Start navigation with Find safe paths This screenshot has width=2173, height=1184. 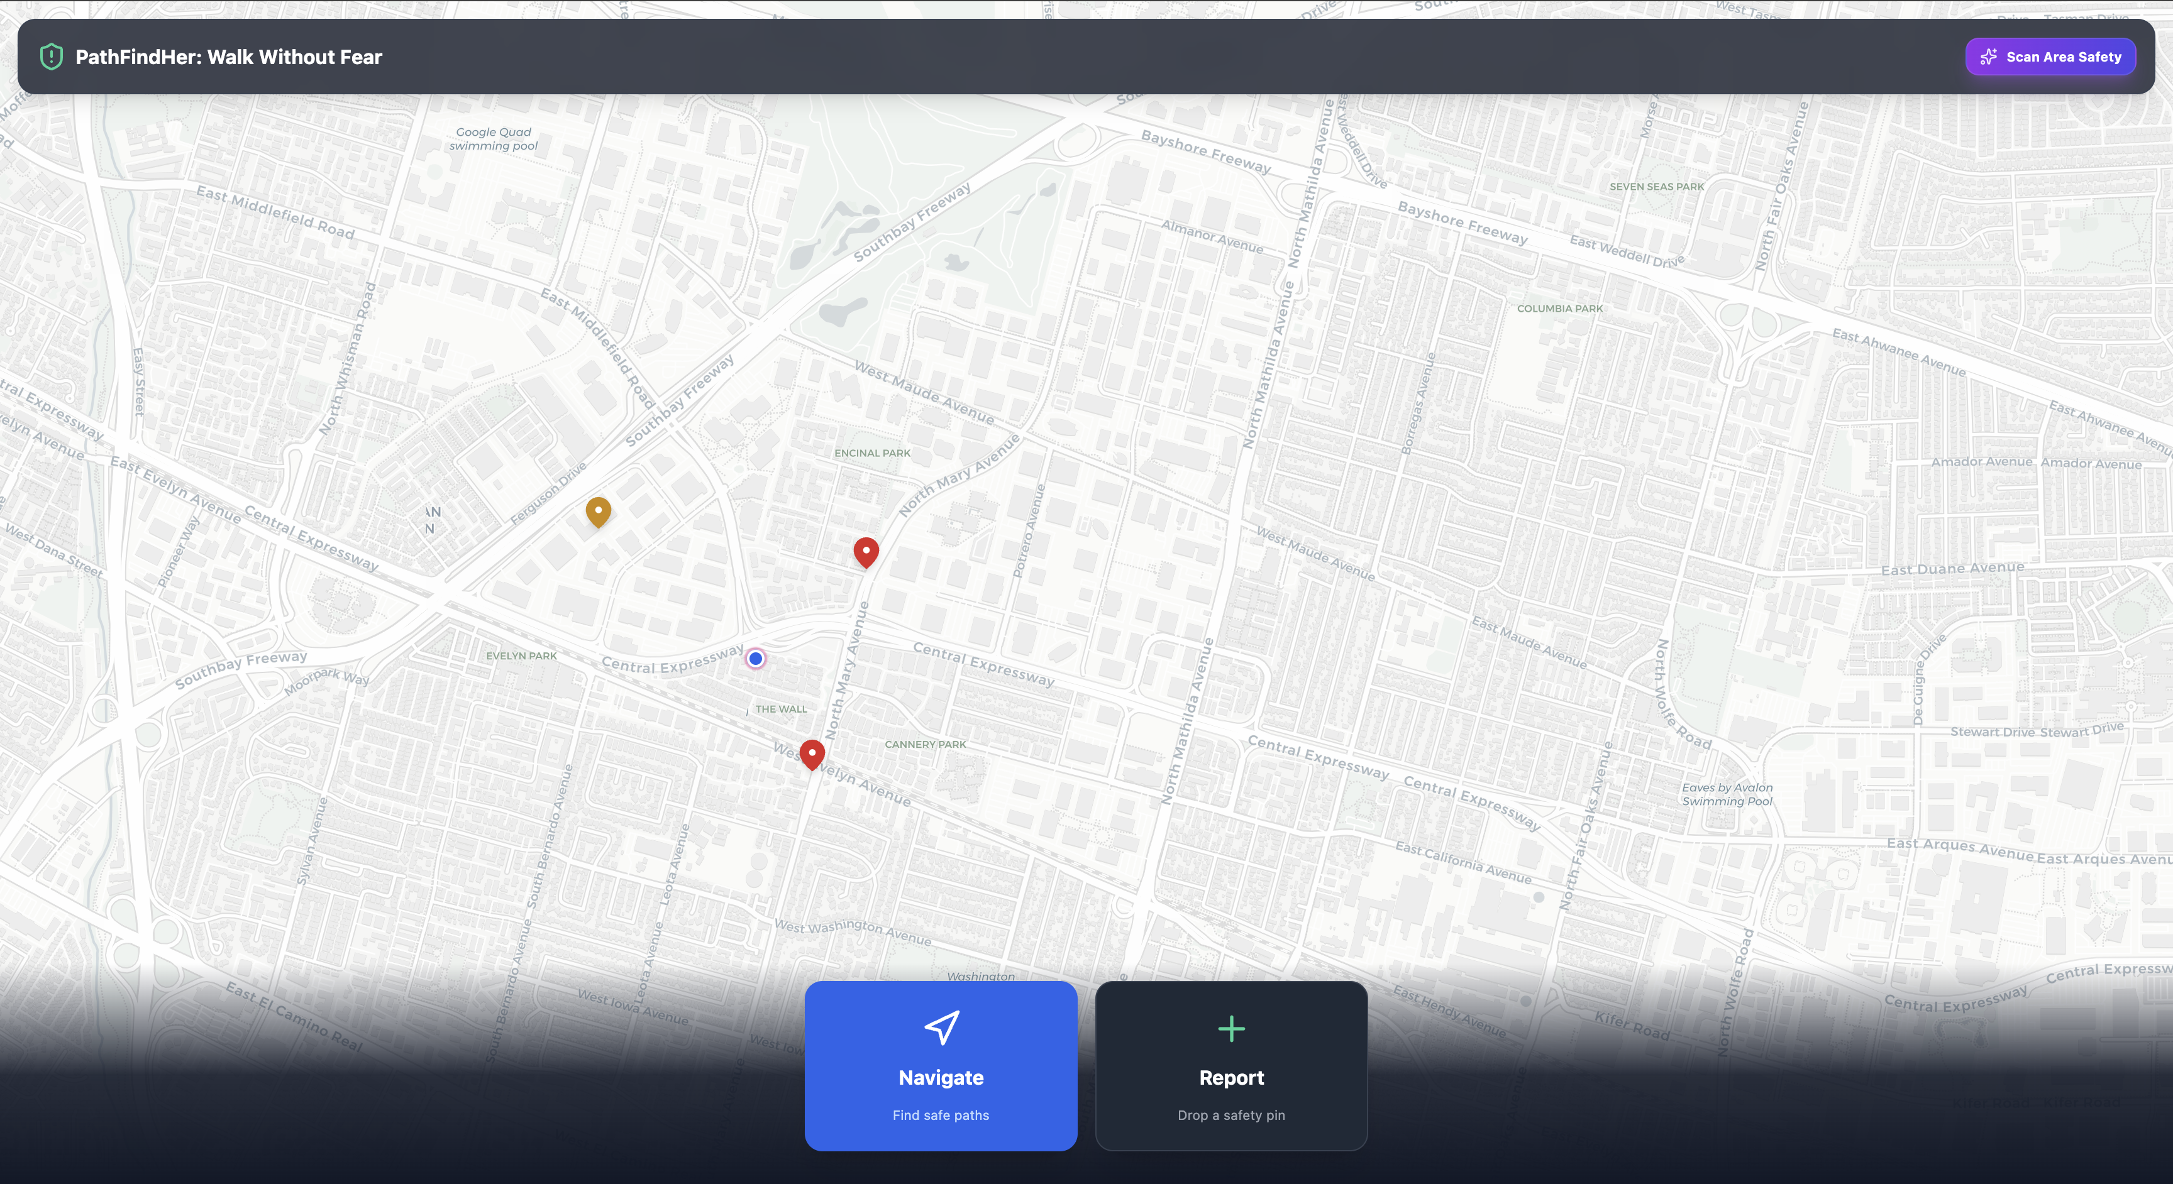coord(941,1114)
